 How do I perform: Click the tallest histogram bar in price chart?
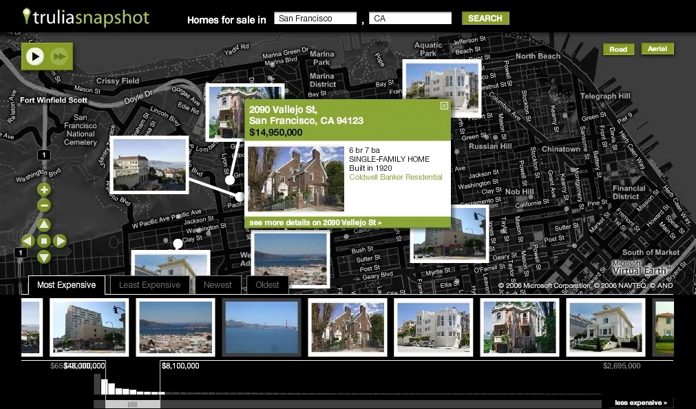(x=97, y=385)
